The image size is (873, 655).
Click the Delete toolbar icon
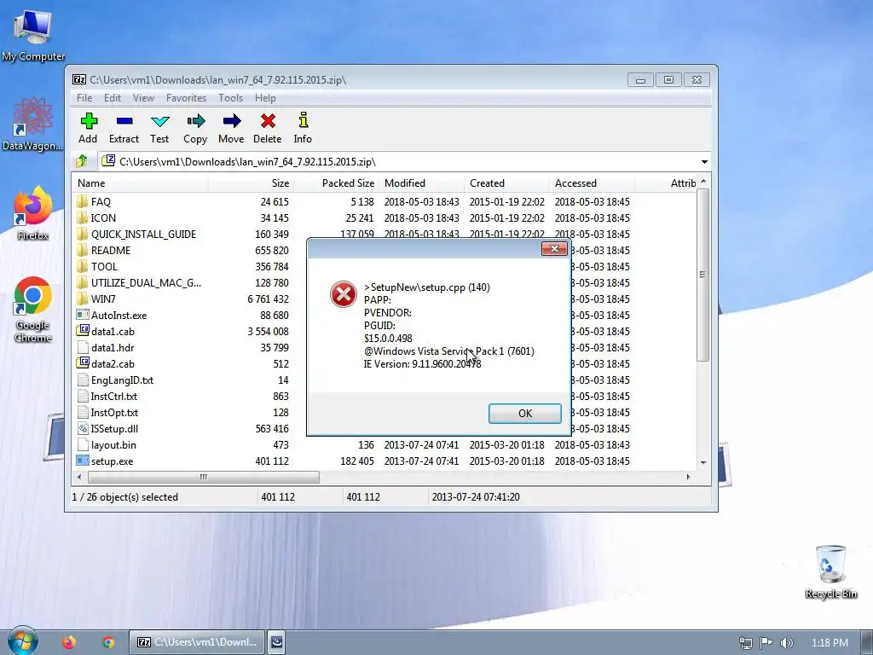pyautogui.click(x=267, y=121)
